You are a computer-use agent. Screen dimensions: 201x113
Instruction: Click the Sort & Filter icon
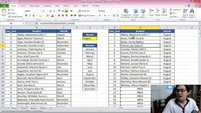185,11
